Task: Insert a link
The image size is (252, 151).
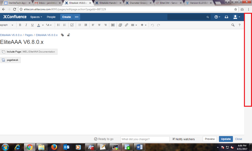Action: 127,25
